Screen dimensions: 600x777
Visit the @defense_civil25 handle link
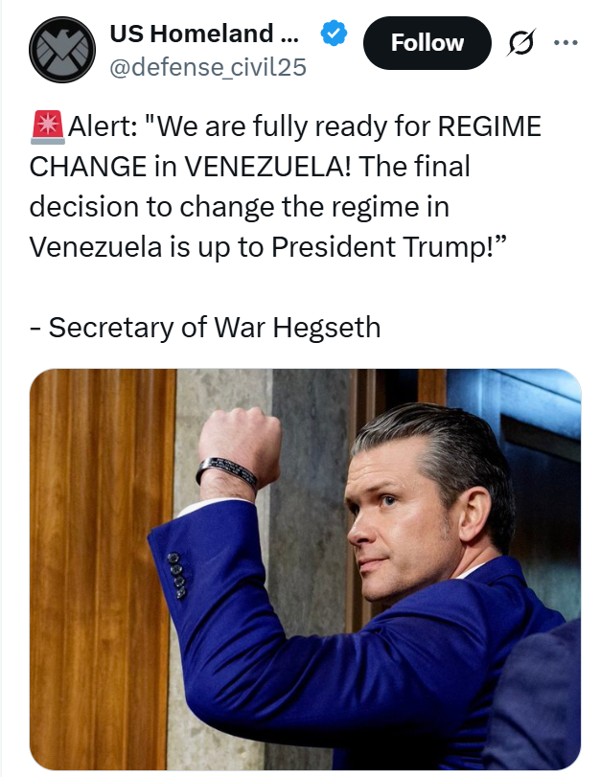(x=208, y=67)
